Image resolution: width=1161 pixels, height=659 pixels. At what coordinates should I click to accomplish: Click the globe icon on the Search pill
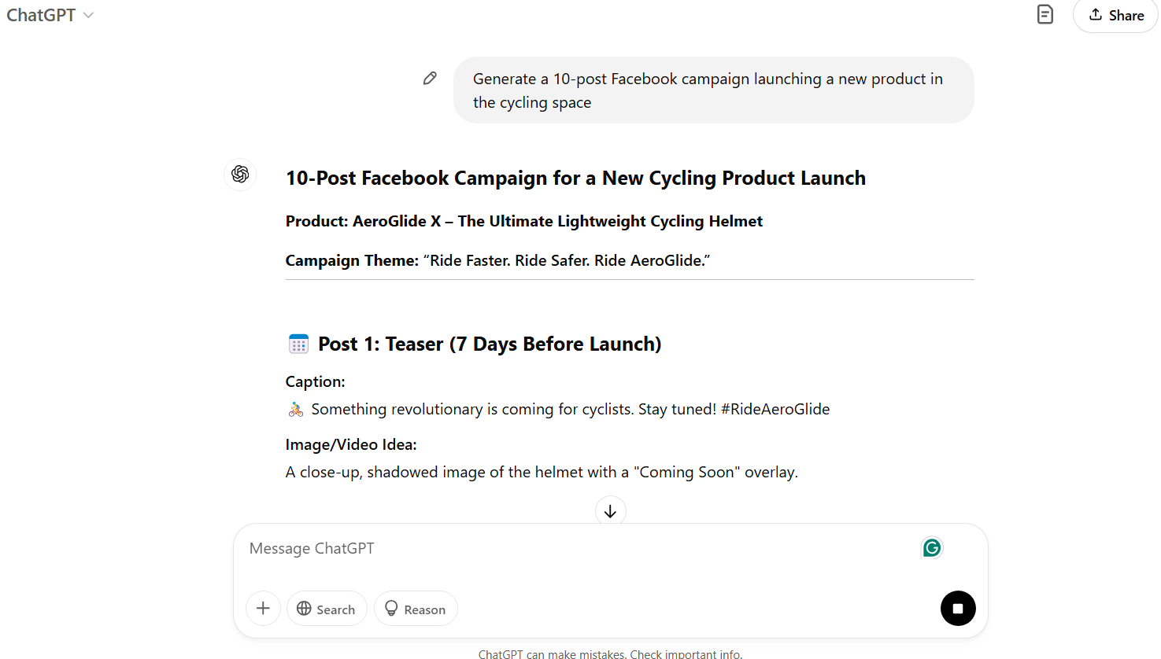coord(305,609)
